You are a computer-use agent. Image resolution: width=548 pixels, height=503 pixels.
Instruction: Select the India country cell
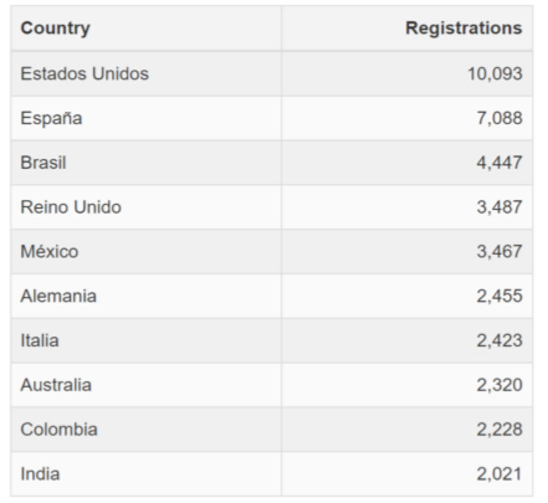click(146, 474)
